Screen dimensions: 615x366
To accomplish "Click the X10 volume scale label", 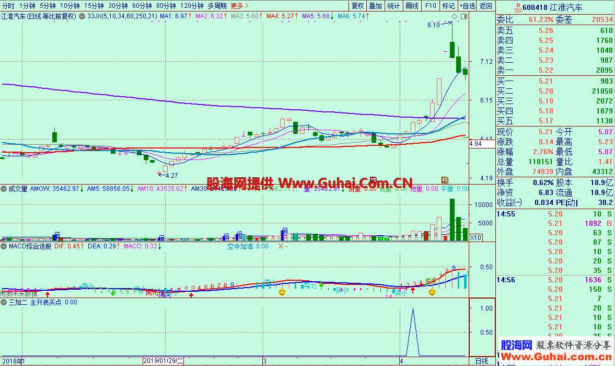I will point(475,238).
